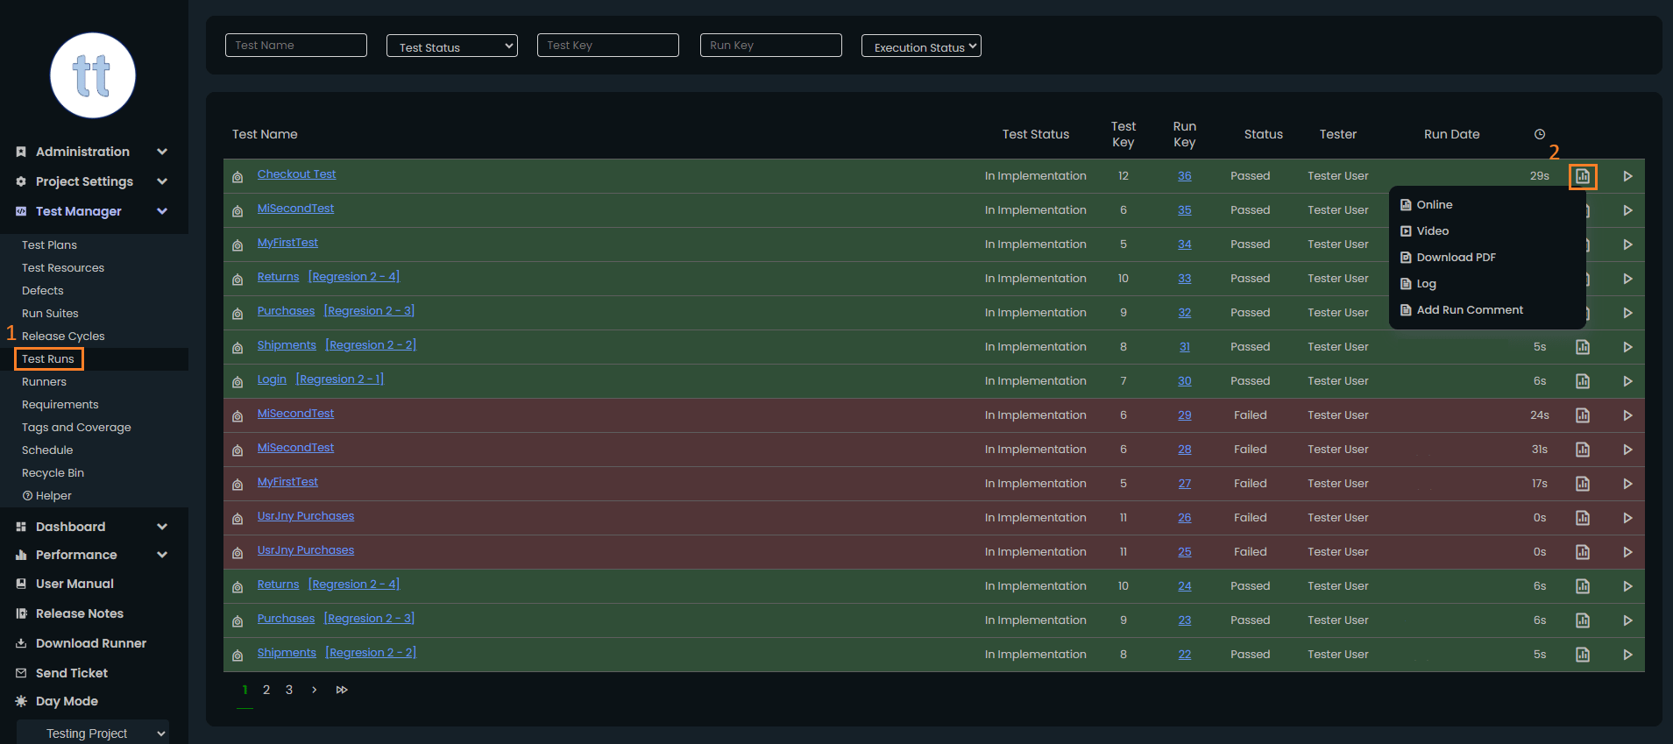The width and height of the screenshot is (1673, 744).
Task: Click report icon for run key 29
Action: [x=1582, y=415]
